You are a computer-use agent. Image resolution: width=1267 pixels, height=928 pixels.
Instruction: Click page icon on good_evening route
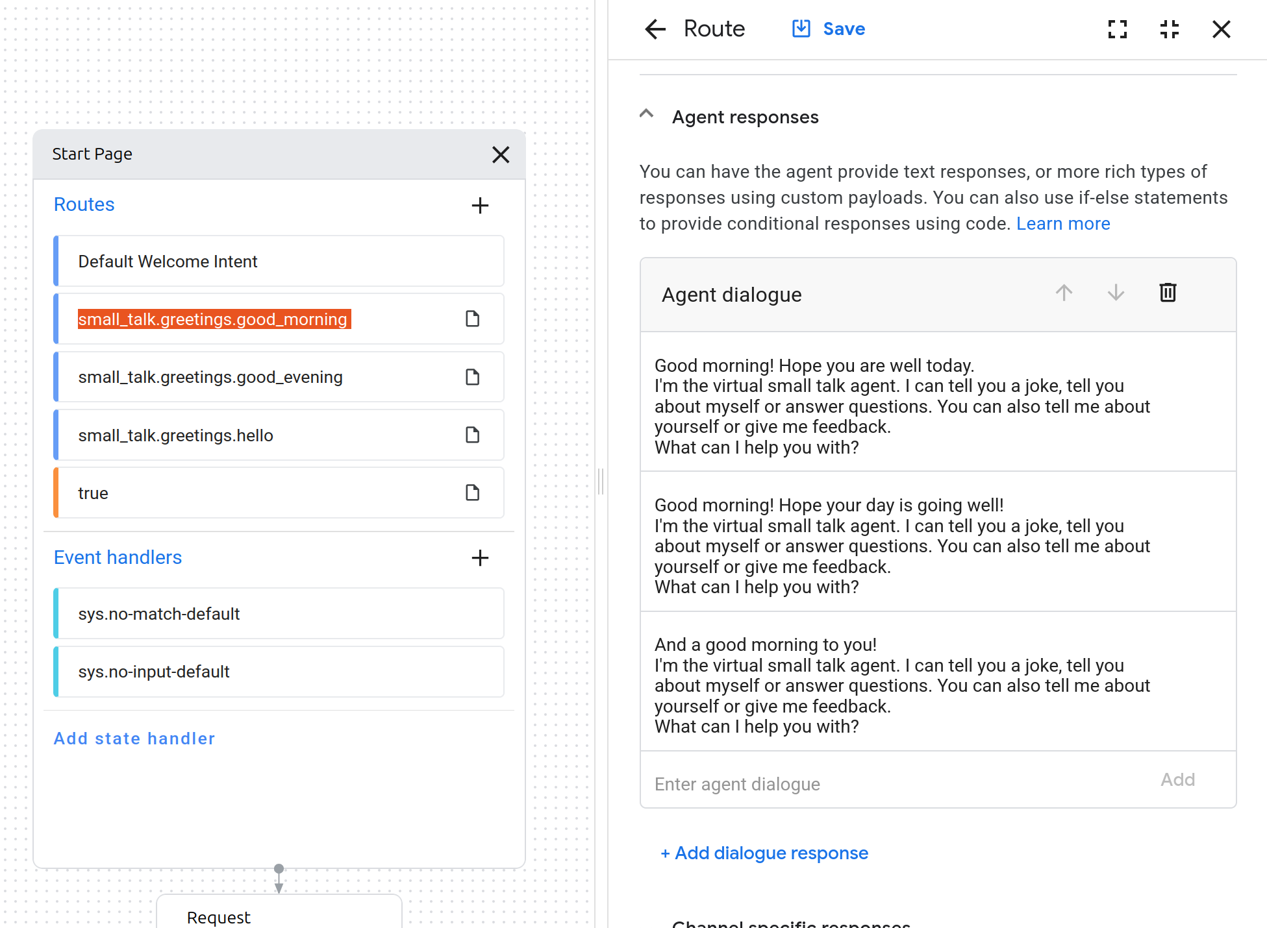click(473, 377)
